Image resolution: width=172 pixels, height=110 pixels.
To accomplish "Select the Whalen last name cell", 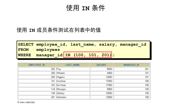I will [x=73, y=73].
